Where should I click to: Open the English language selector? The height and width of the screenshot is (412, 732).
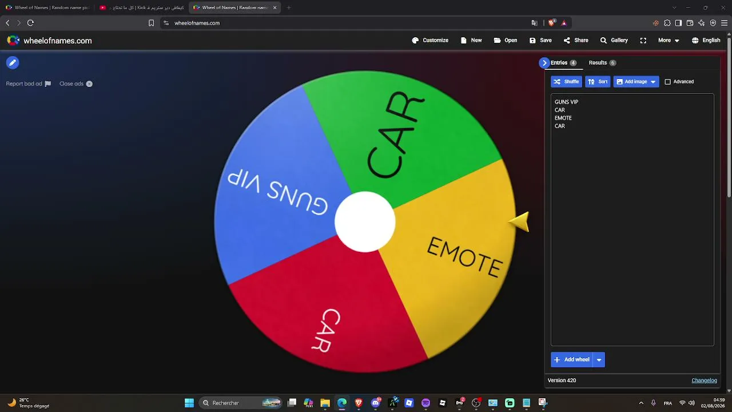(x=706, y=41)
